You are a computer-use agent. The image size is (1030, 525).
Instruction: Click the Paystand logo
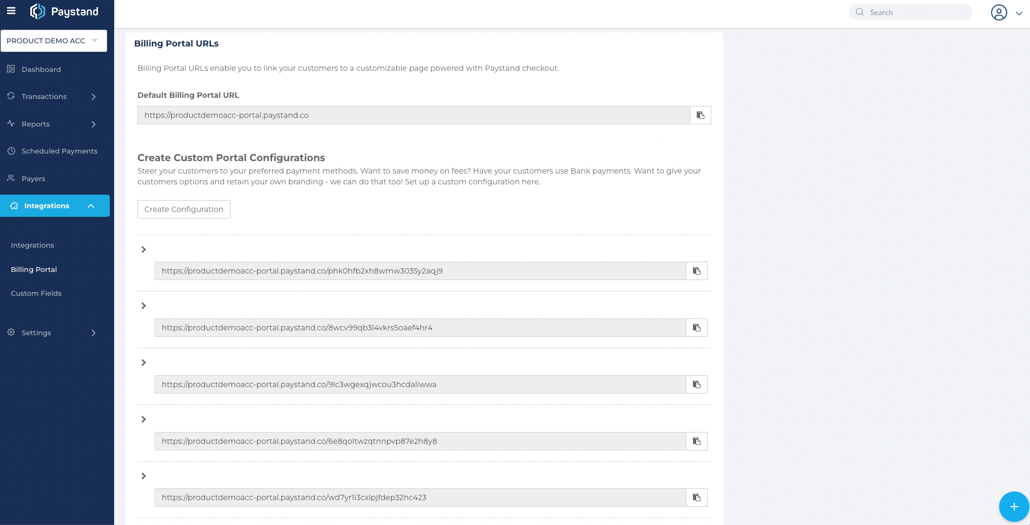pos(64,11)
